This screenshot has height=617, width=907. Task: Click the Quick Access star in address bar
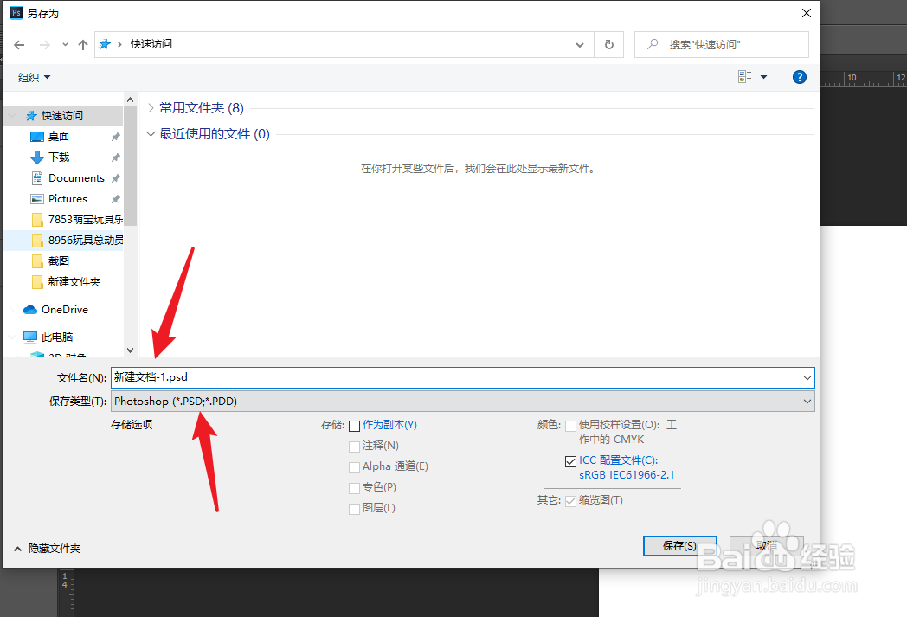(105, 44)
